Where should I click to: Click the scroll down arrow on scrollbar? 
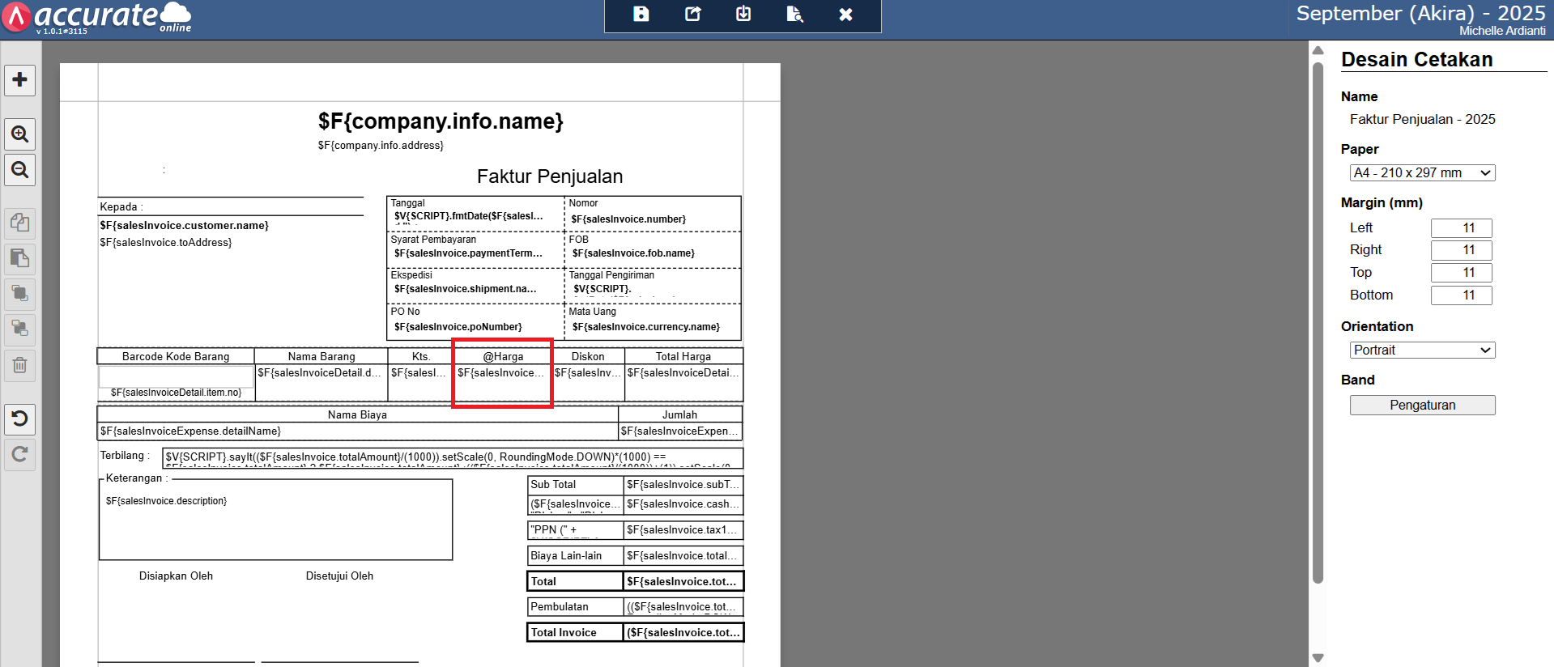coord(1318,658)
